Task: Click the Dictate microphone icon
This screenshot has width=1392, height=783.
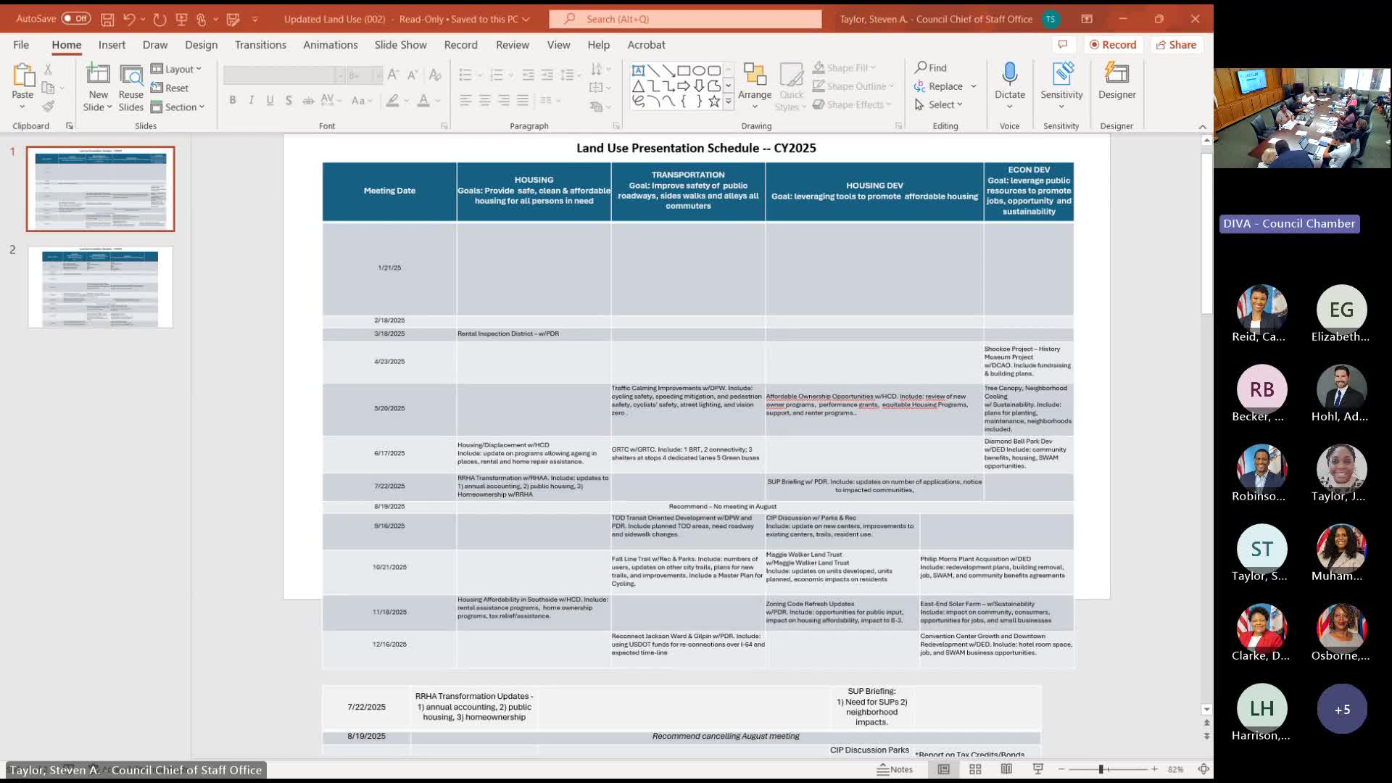Action: (1009, 75)
